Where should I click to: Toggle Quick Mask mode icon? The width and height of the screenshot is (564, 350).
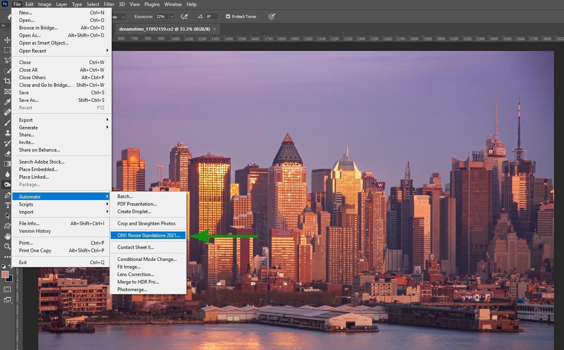click(7, 289)
